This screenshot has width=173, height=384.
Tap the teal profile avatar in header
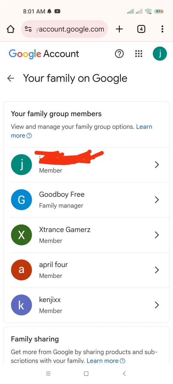[x=160, y=54]
